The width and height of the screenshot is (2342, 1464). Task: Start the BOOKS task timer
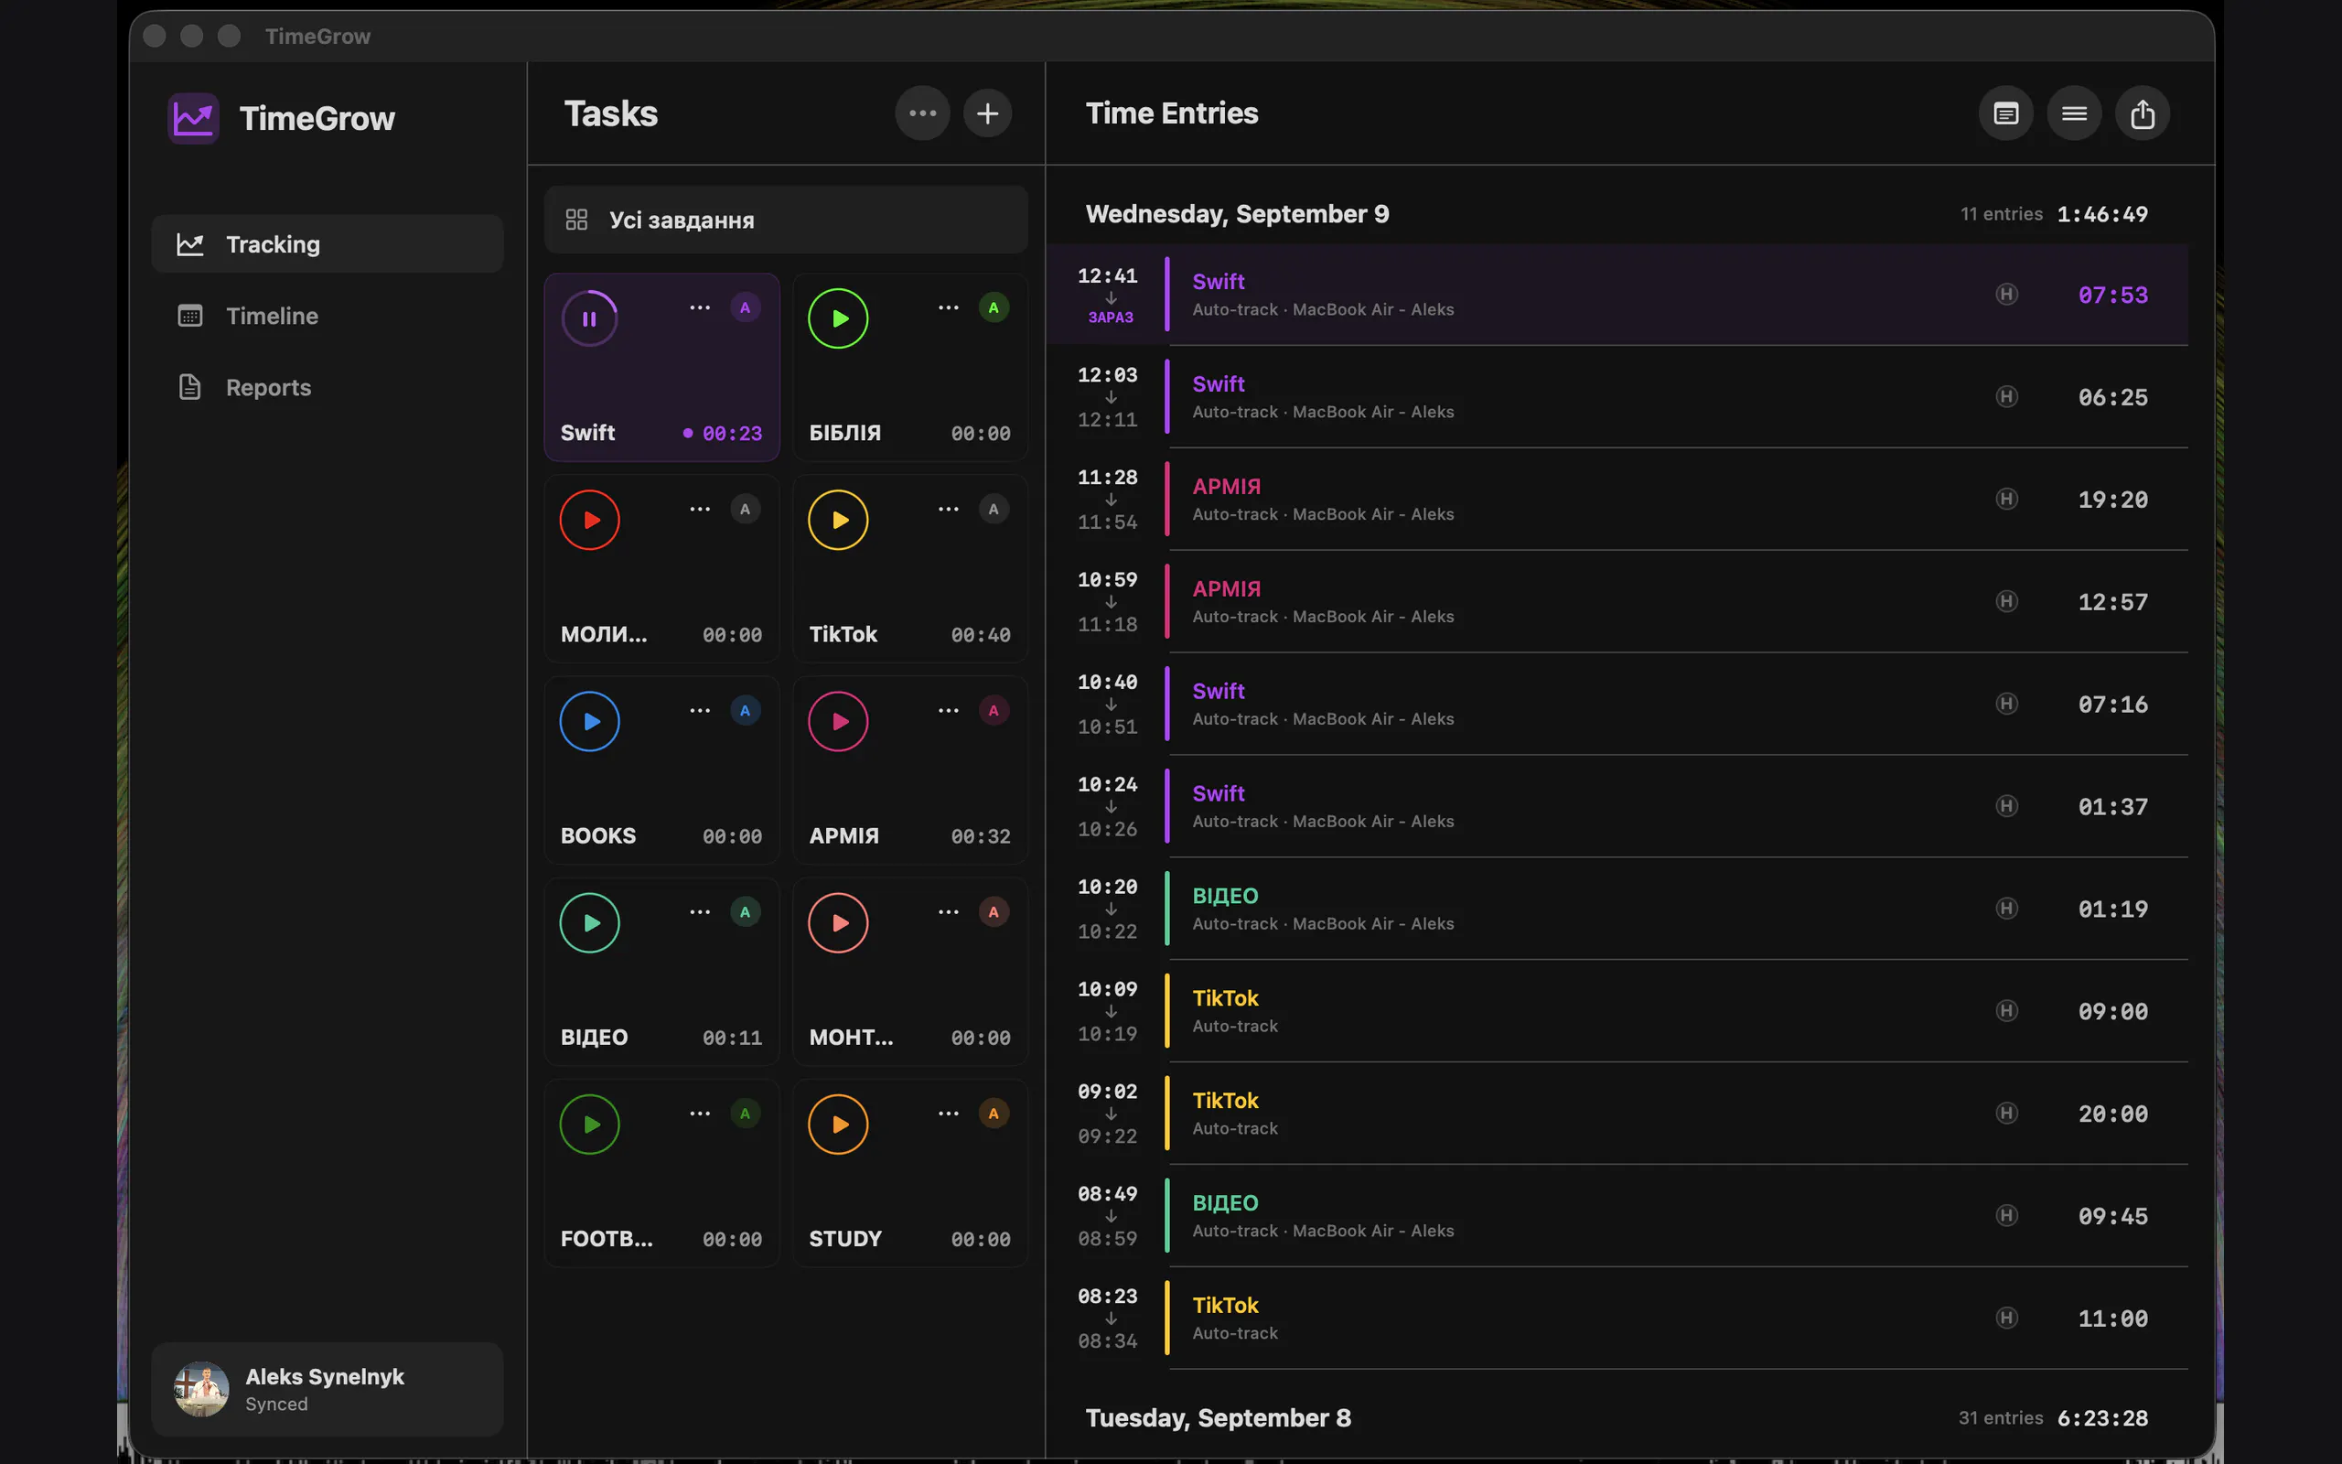(589, 721)
